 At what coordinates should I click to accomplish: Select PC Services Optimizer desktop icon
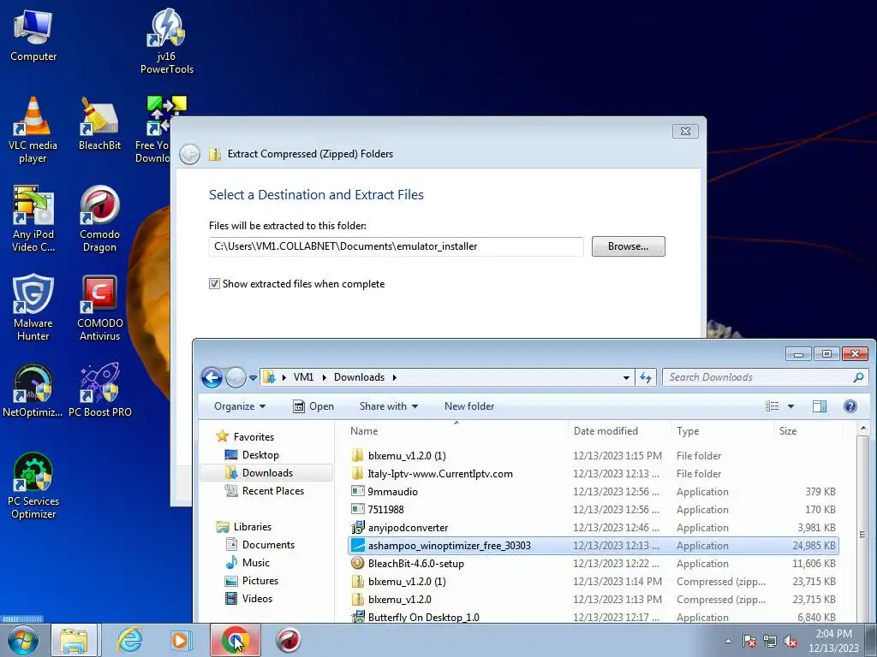point(33,486)
